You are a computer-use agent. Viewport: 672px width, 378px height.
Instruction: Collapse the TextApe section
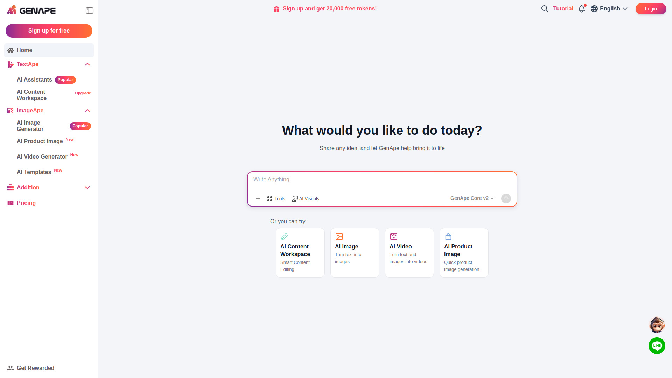coord(87,64)
